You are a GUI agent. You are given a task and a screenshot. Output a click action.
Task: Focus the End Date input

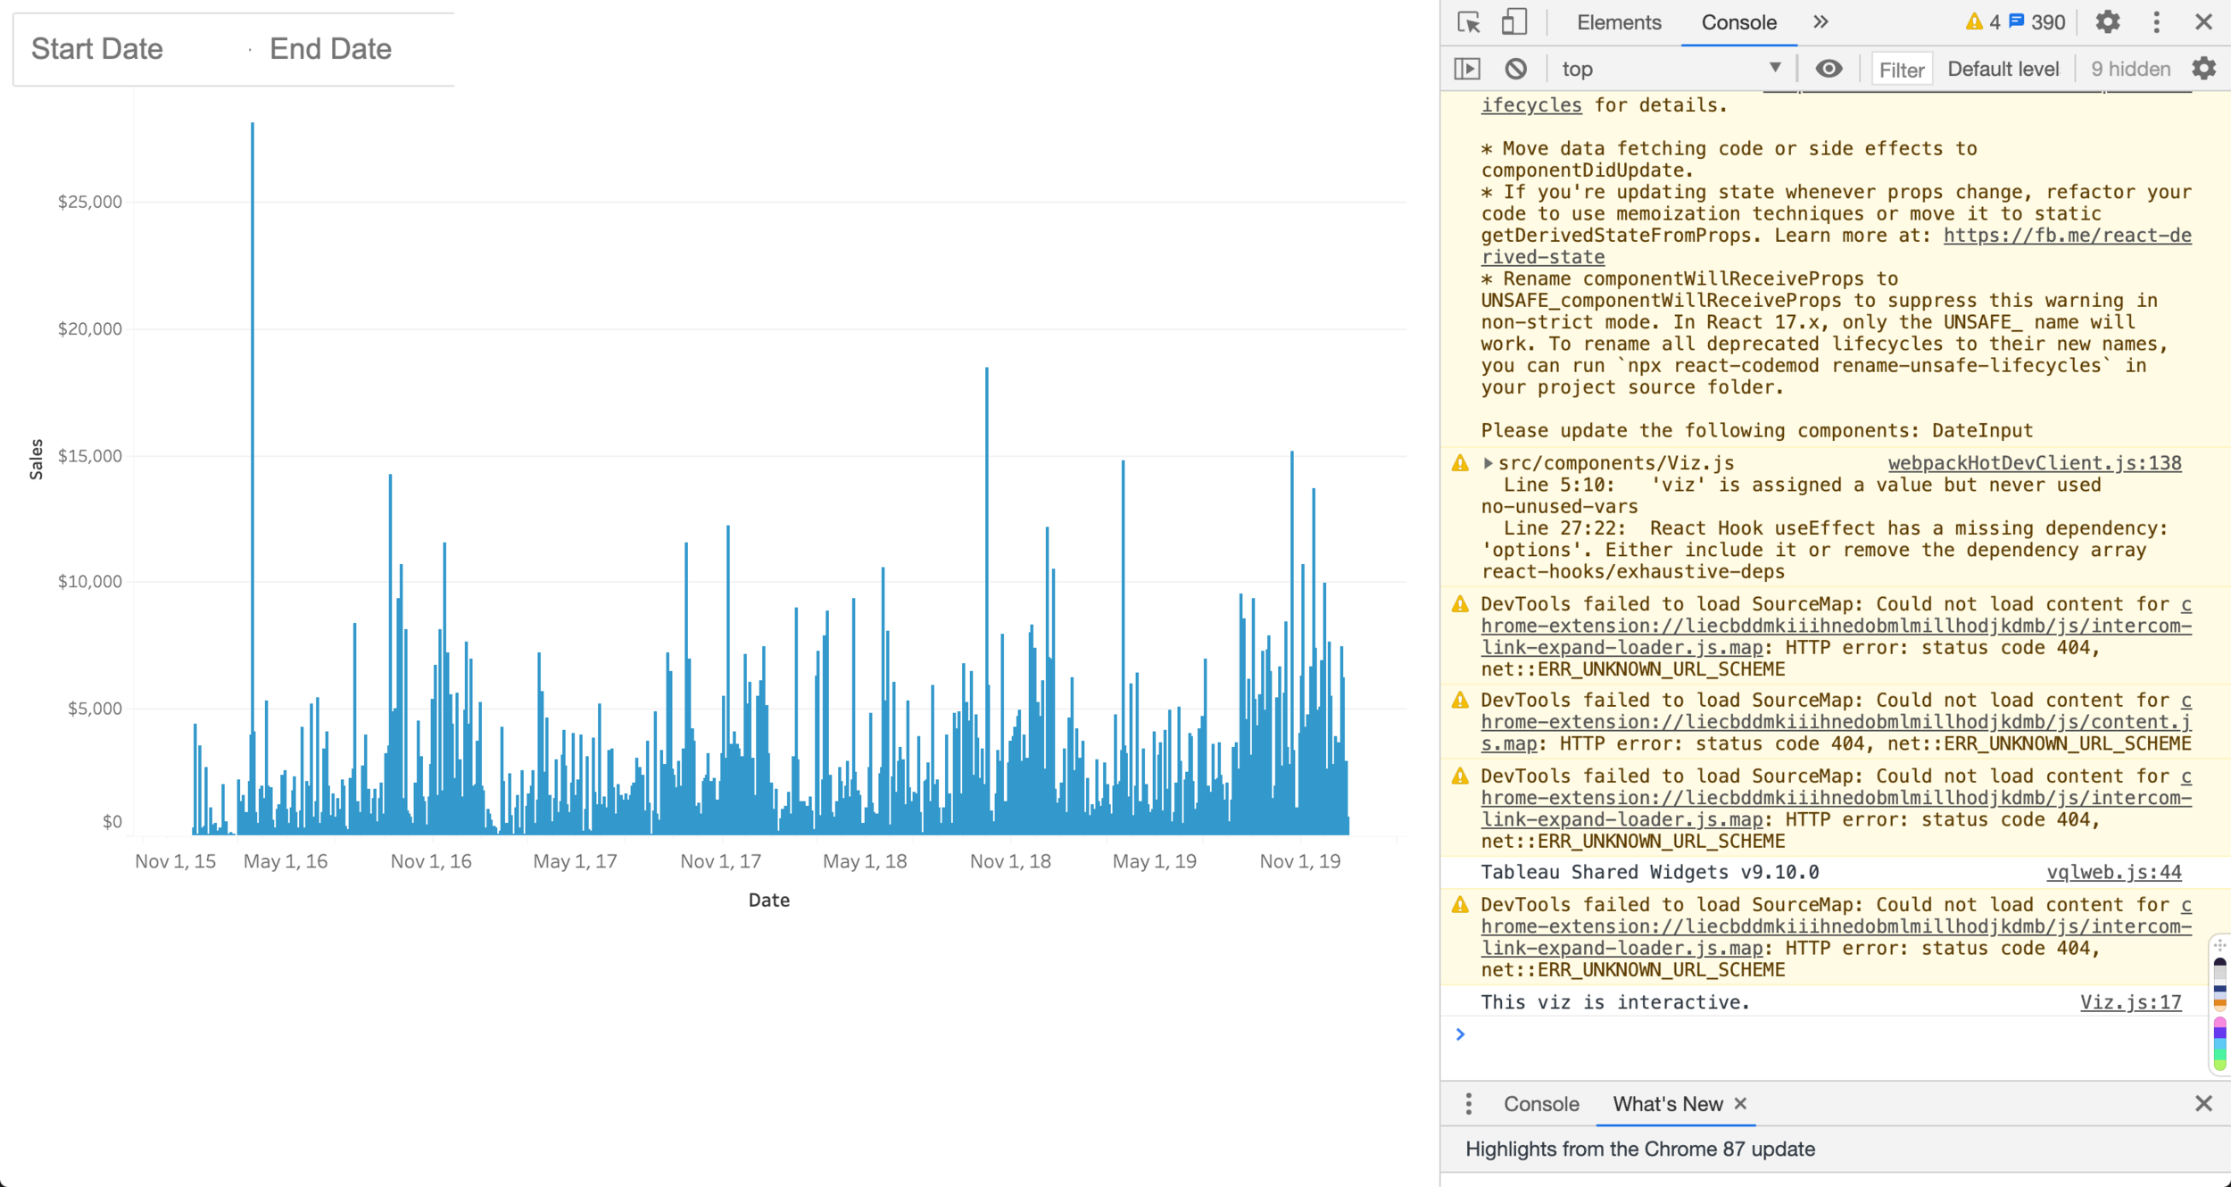(x=355, y=49)
